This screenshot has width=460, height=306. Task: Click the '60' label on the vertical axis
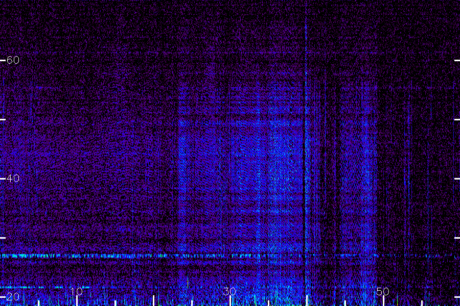tap(13, 60)
